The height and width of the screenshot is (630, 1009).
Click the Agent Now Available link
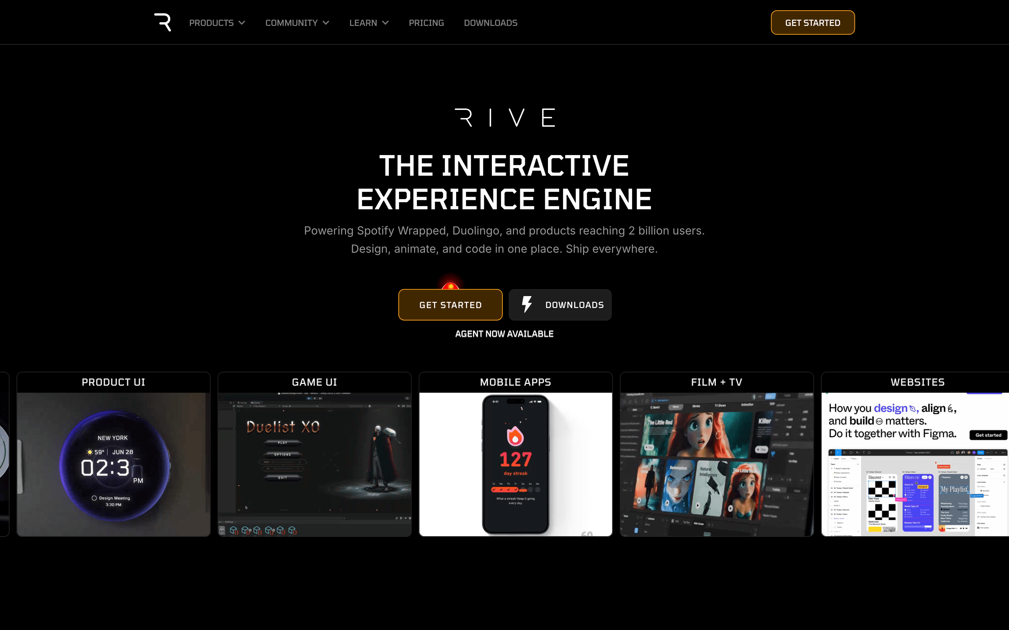click(x=504, y=334)
